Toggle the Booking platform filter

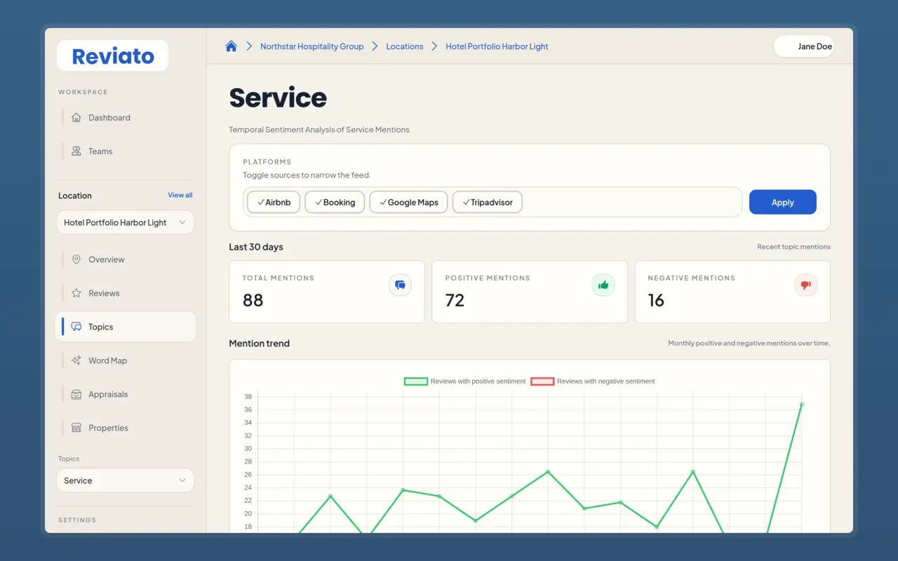tap(335, 203)
